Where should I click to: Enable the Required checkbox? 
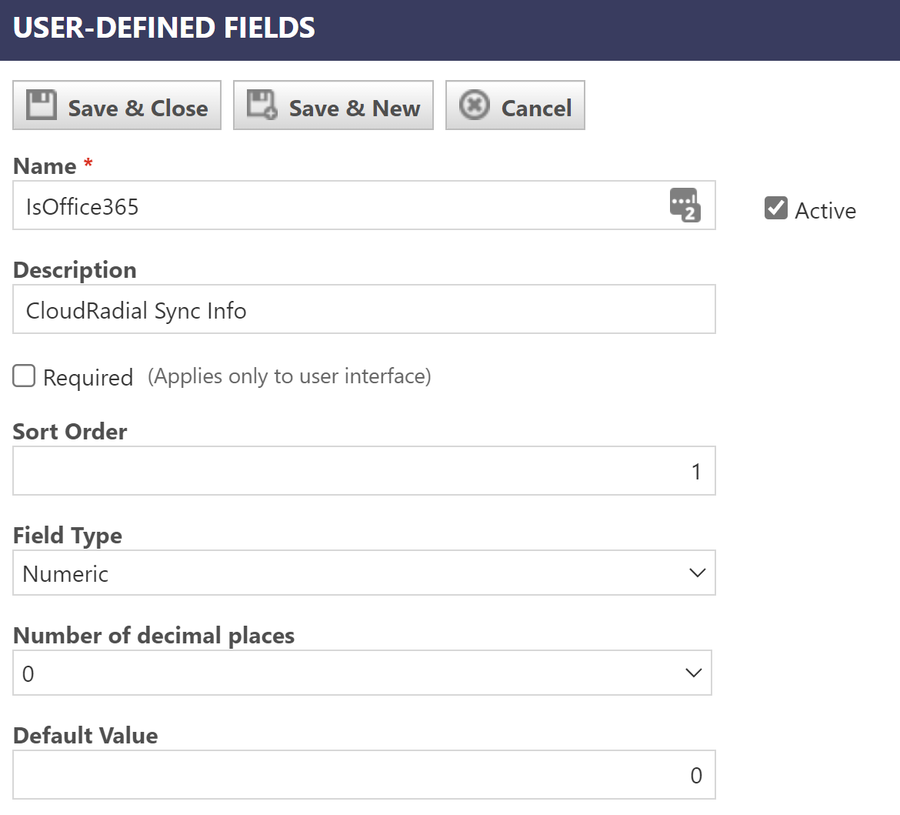tap(24, 376)
